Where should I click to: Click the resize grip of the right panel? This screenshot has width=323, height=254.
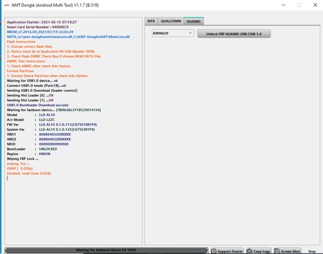[317, 243]
